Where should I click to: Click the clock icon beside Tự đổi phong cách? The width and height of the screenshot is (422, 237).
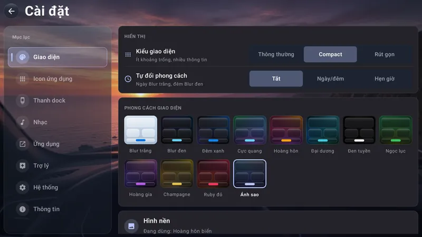pyautogui.click(x=128, y=78)
